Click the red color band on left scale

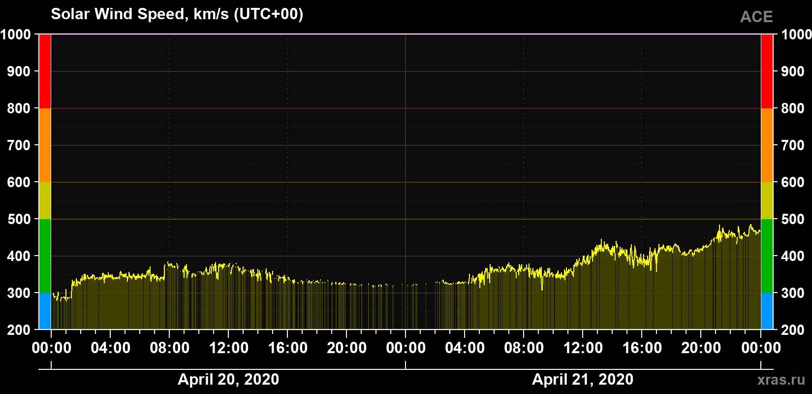click(x=45, y=71)
